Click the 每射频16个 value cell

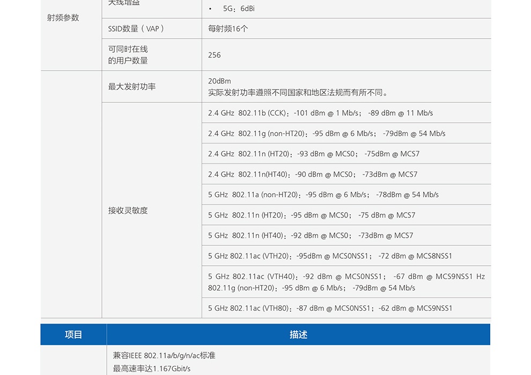tap(228, 29)
